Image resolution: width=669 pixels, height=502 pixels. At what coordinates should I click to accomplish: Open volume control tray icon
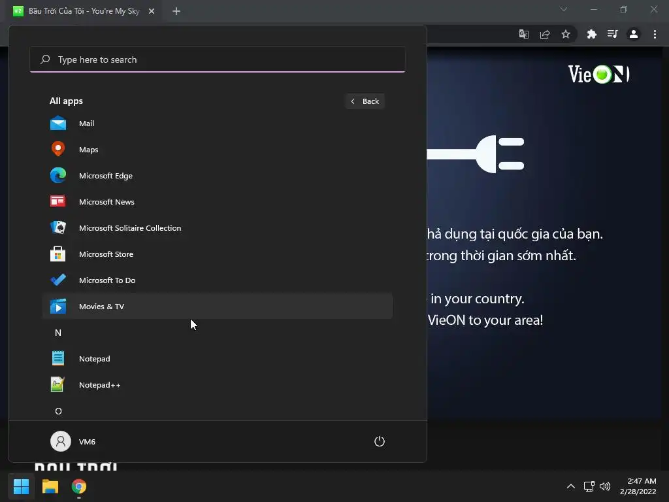(605, 486)
